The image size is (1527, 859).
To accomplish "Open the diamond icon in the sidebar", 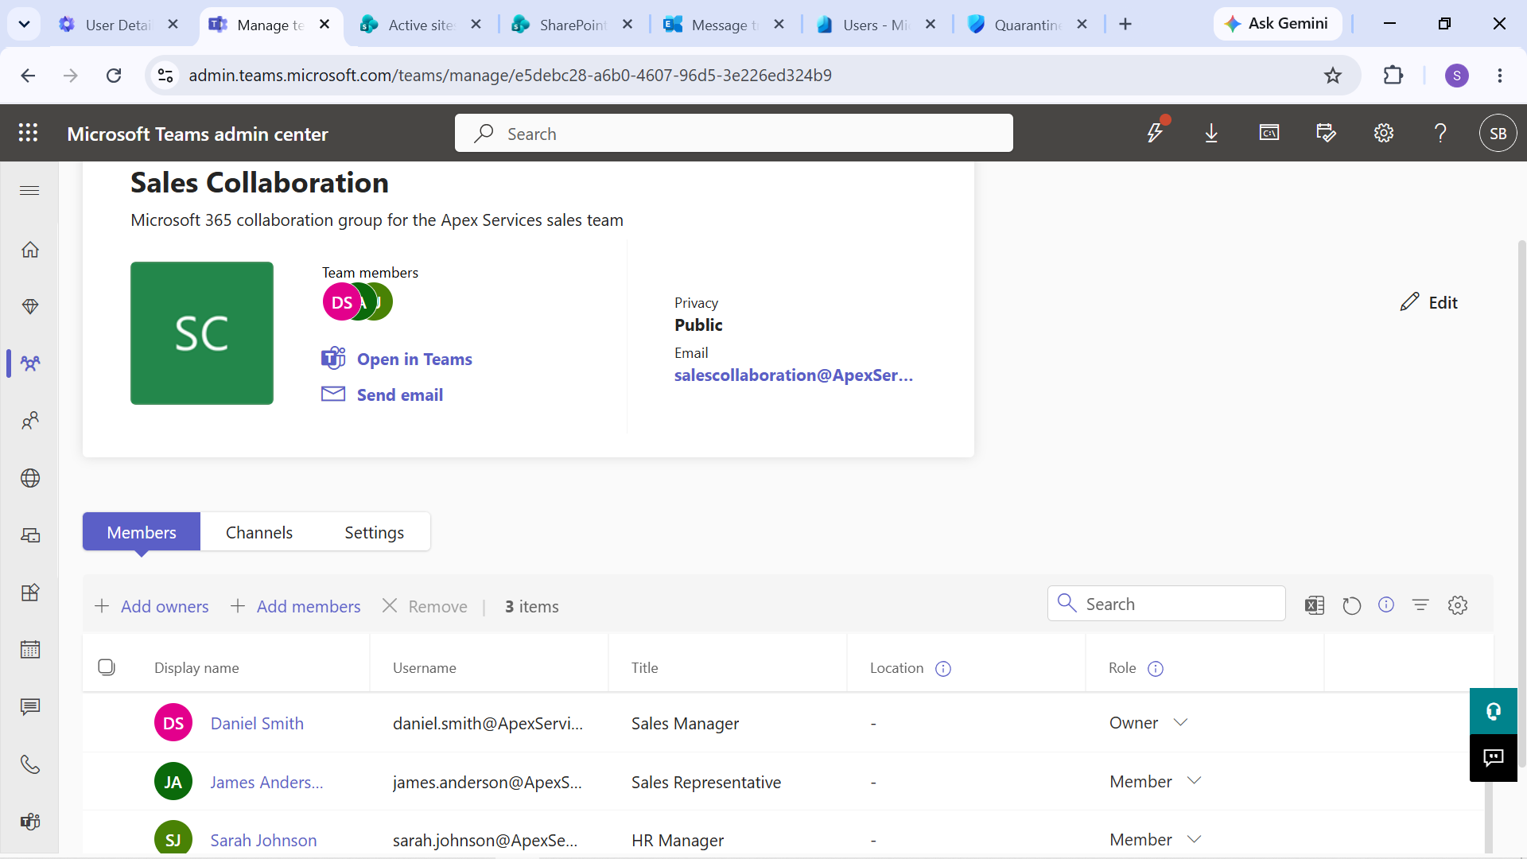I will [30, 306].
